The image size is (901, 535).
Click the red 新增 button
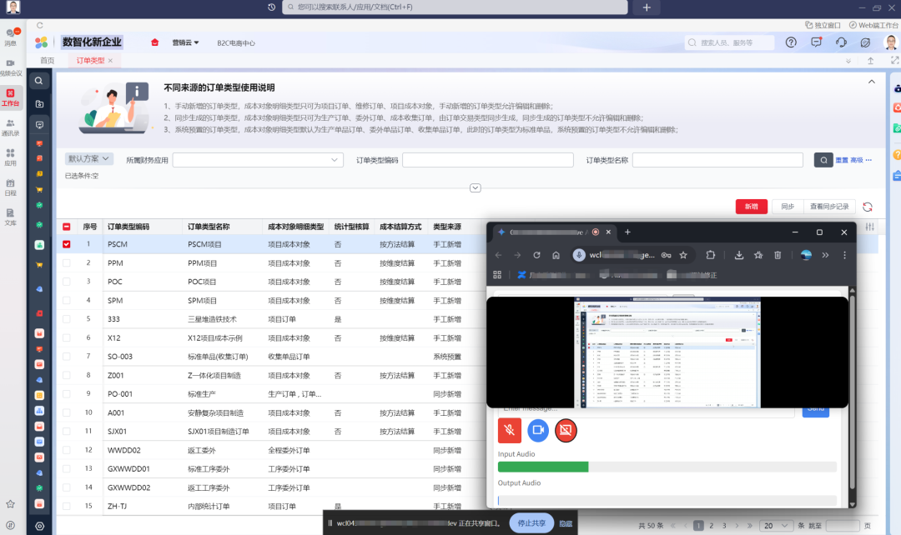(x=750, y=207)
